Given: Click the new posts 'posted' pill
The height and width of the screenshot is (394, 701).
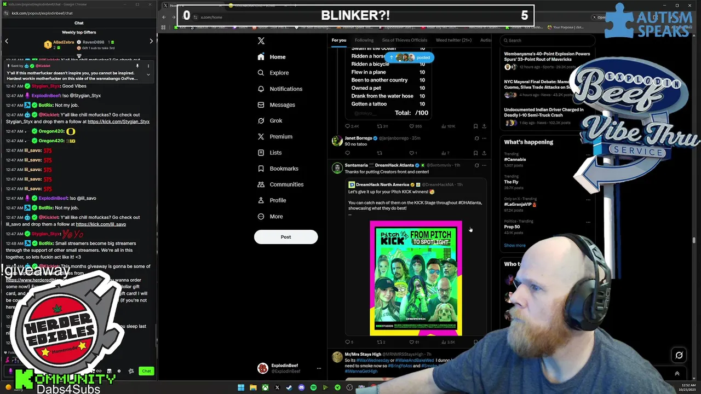Looking at the screenshot, I should click(409, 57).
